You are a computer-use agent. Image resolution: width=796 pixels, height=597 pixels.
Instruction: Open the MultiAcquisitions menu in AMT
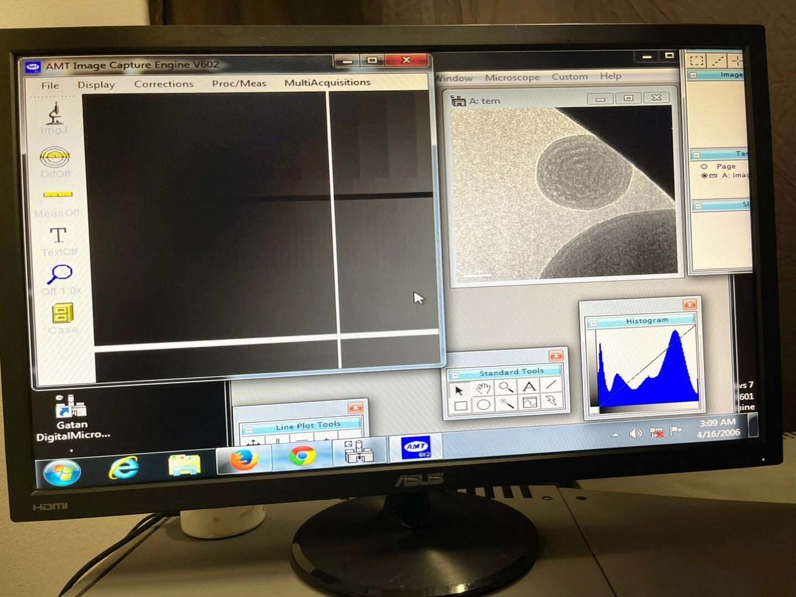click(327, 82)
